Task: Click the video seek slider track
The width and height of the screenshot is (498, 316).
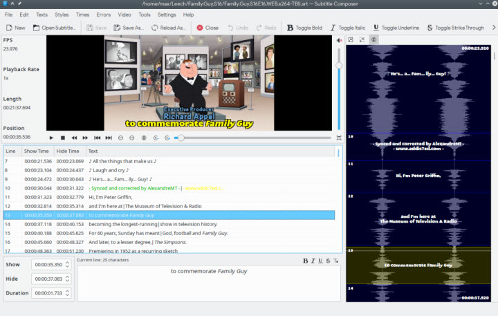Action: (256, 138)
